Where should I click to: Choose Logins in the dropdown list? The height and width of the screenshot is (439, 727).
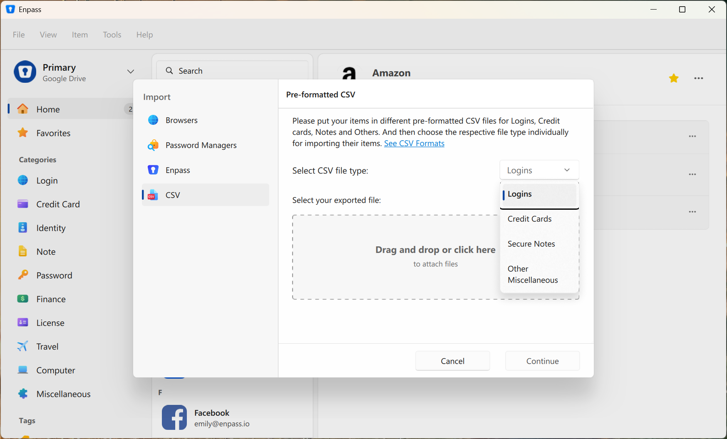pos(539,194)
